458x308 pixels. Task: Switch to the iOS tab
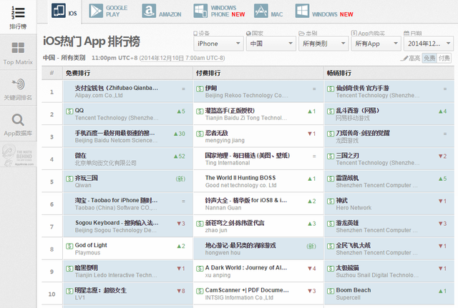pos(65,11)
